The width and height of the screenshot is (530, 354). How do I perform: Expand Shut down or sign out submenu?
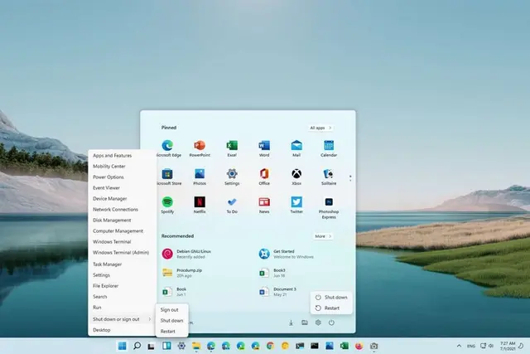[x=122, y=319]
